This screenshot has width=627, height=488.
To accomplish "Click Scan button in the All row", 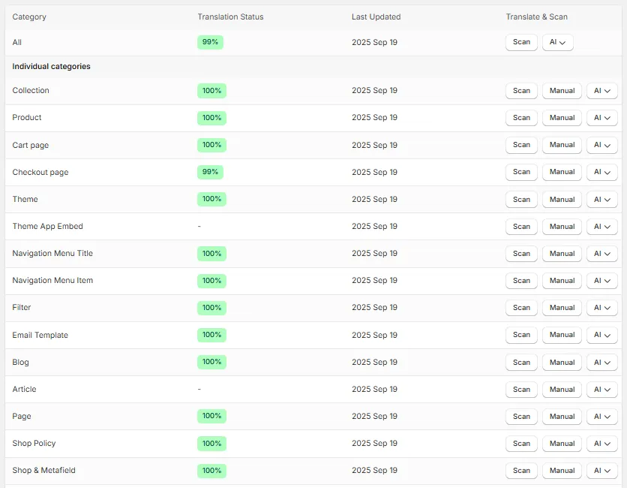I will (521, 42).
